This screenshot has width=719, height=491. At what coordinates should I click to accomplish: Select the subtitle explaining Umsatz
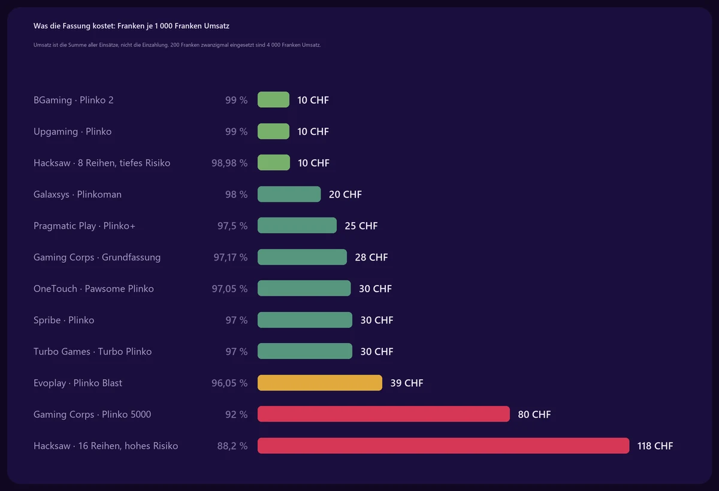(x=177, y=45)
